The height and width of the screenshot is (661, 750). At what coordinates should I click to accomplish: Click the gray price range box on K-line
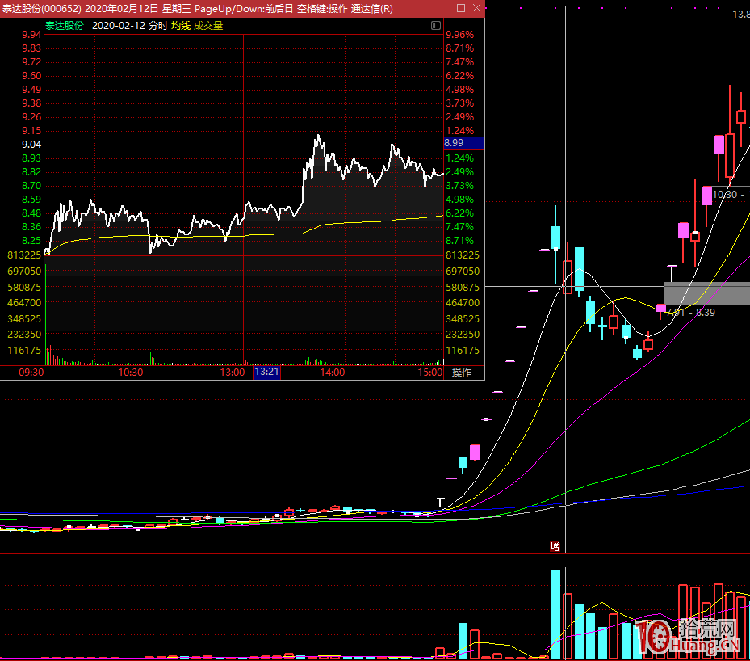pos(707,293)
